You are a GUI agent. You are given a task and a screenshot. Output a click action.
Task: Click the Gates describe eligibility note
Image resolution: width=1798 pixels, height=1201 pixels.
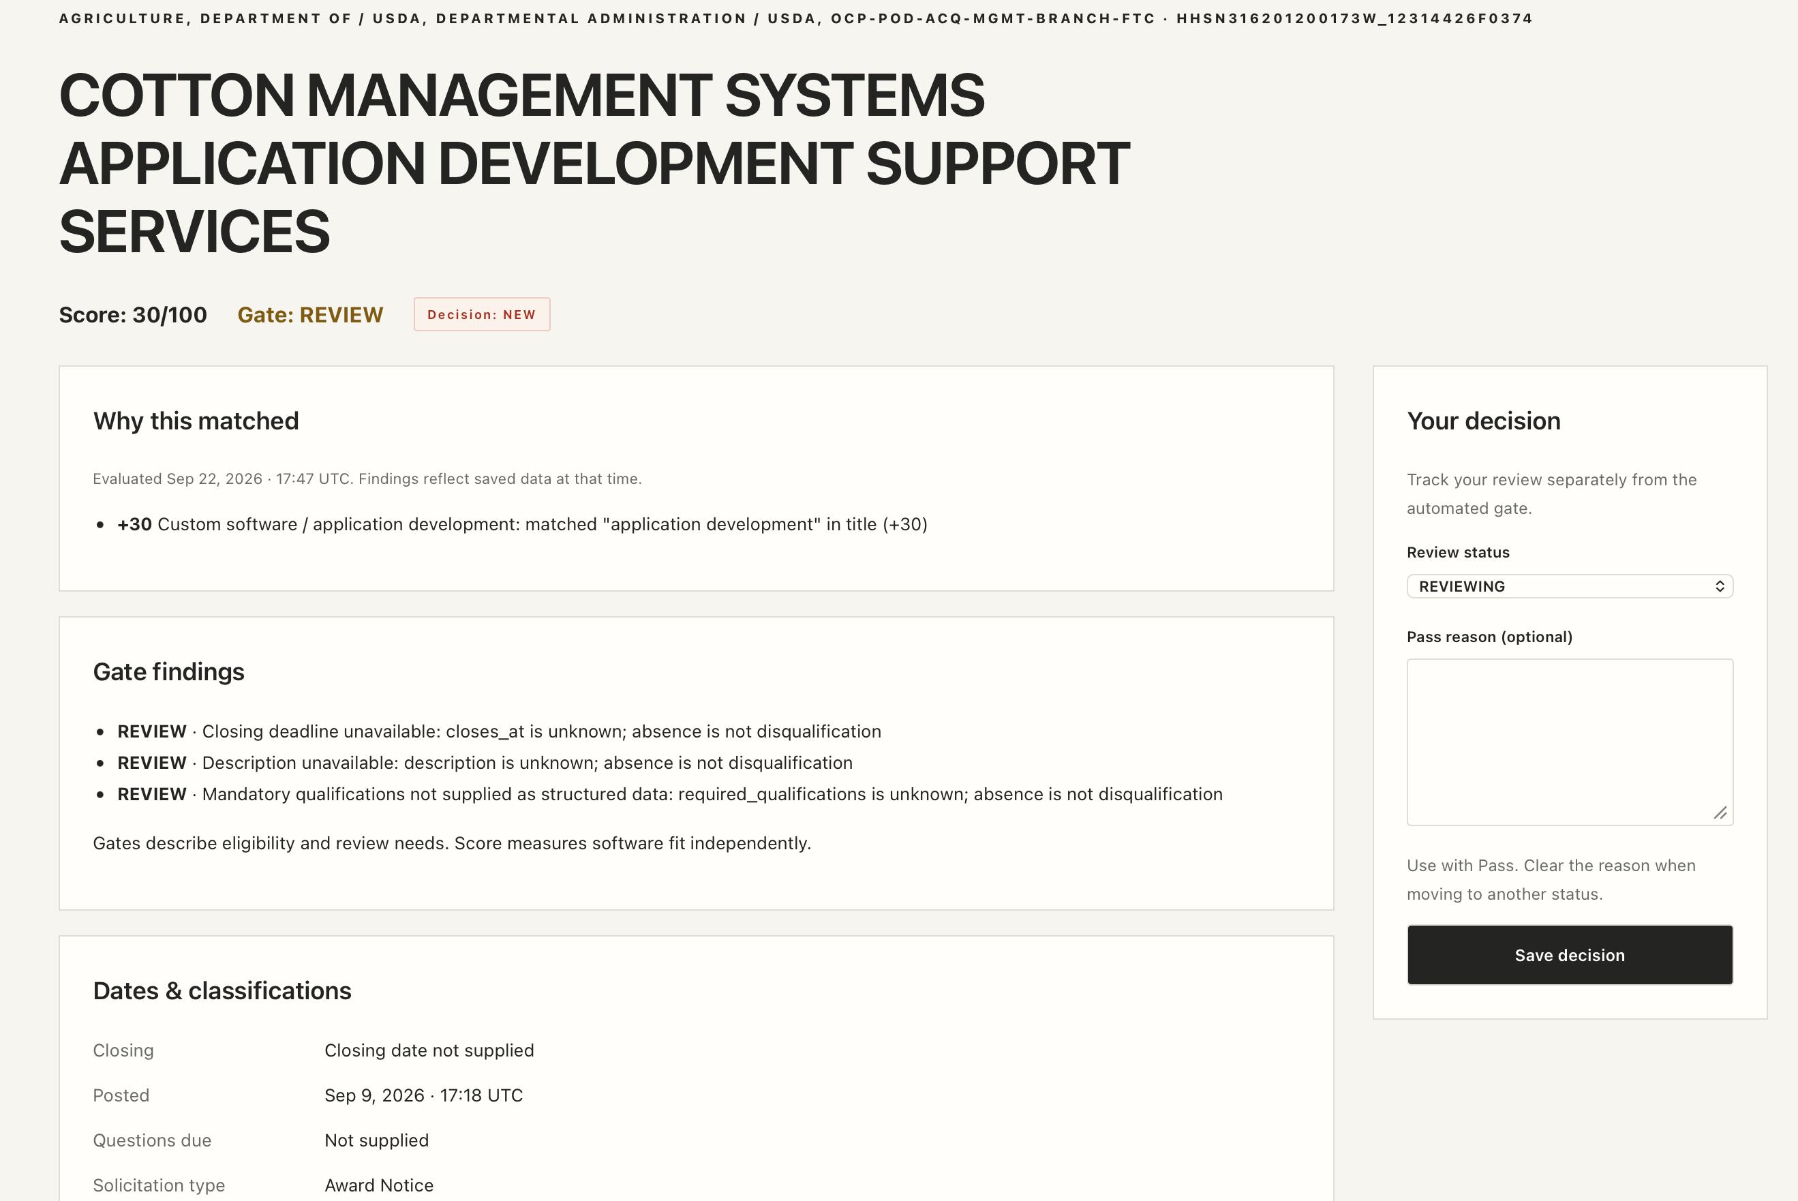tap(452, 842)
